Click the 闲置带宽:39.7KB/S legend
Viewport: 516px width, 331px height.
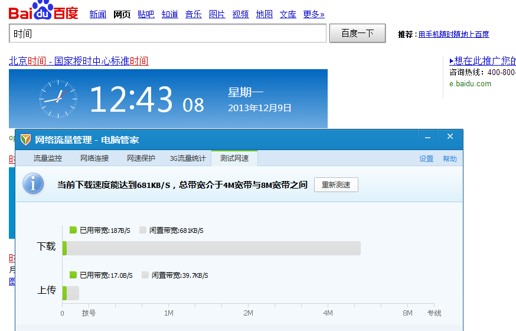pyautogui.click(x=175, y=275)
